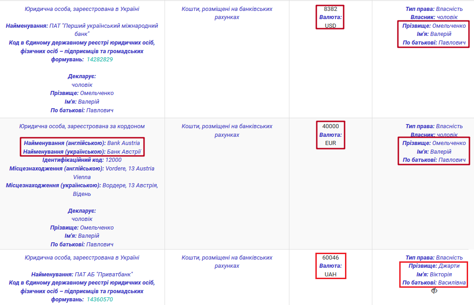The image size is (474, 305).
Task: Click the first row's "зареєстрована в Україні" heading
Action: [82, 9]
